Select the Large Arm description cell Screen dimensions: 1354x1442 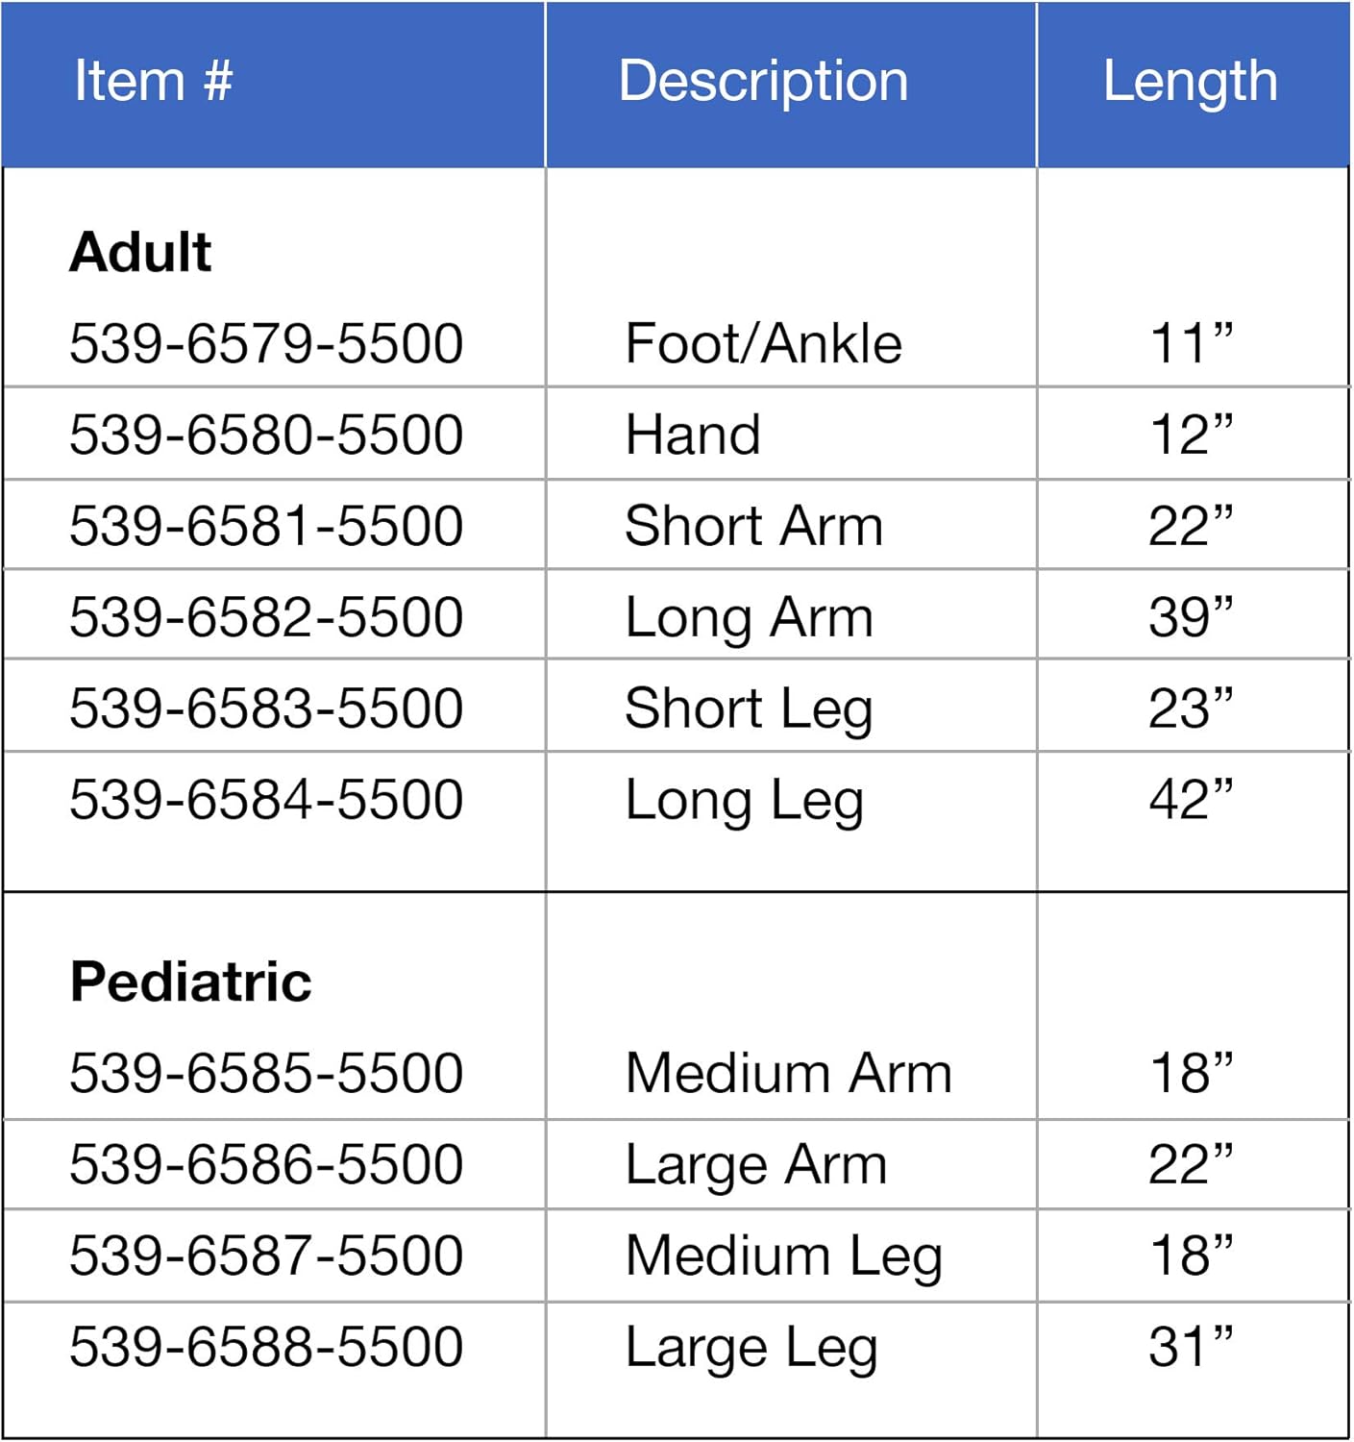click(755, 1165)
